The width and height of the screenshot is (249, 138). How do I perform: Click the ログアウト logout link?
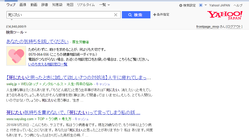tap(234, 27)
